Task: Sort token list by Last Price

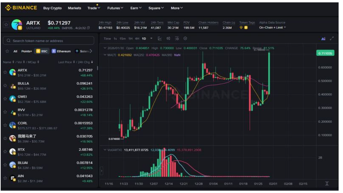Action: [67, 62]
